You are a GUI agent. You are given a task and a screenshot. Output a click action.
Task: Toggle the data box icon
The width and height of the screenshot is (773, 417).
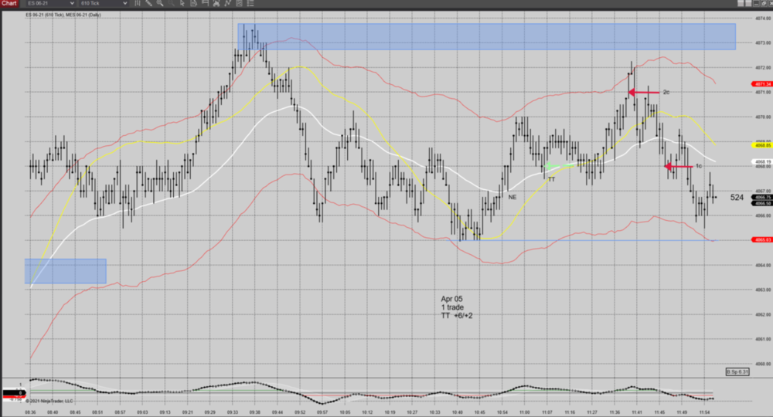tap(193, 3)
